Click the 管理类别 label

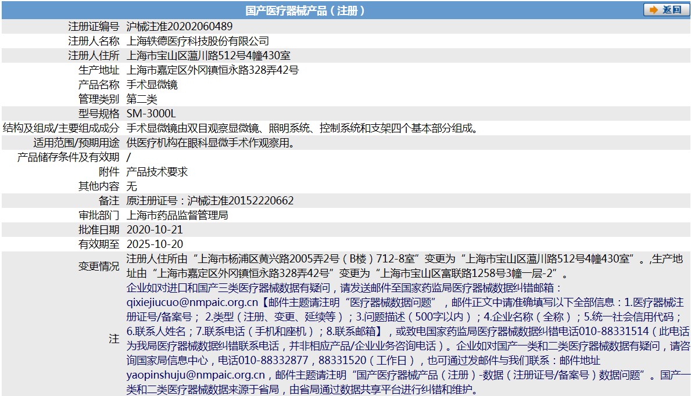[99, 99]
